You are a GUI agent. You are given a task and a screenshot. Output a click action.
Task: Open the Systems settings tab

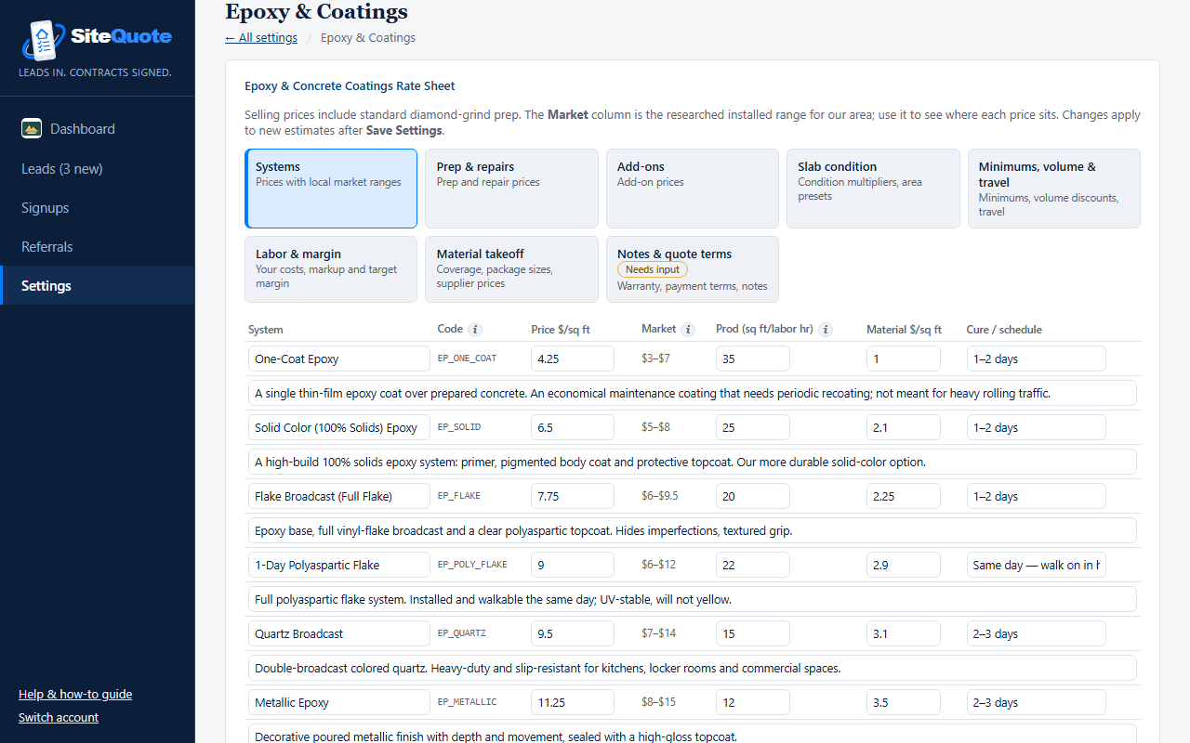tap(331, 189)
